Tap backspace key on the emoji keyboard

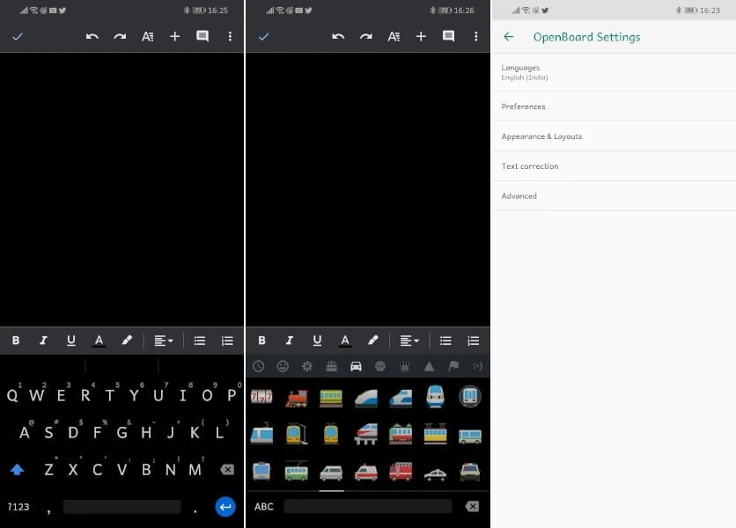point(472,506)
